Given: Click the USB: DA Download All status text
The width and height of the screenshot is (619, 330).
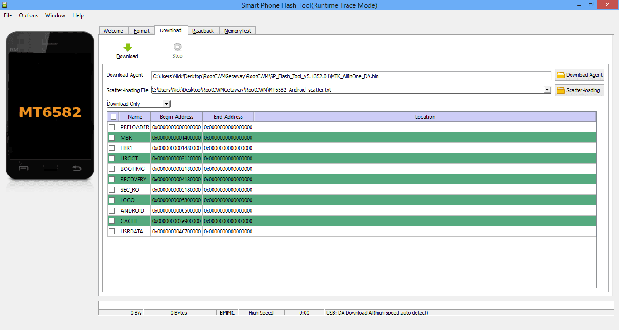Looking at the screenshot, I should click(x=377, y=313).
